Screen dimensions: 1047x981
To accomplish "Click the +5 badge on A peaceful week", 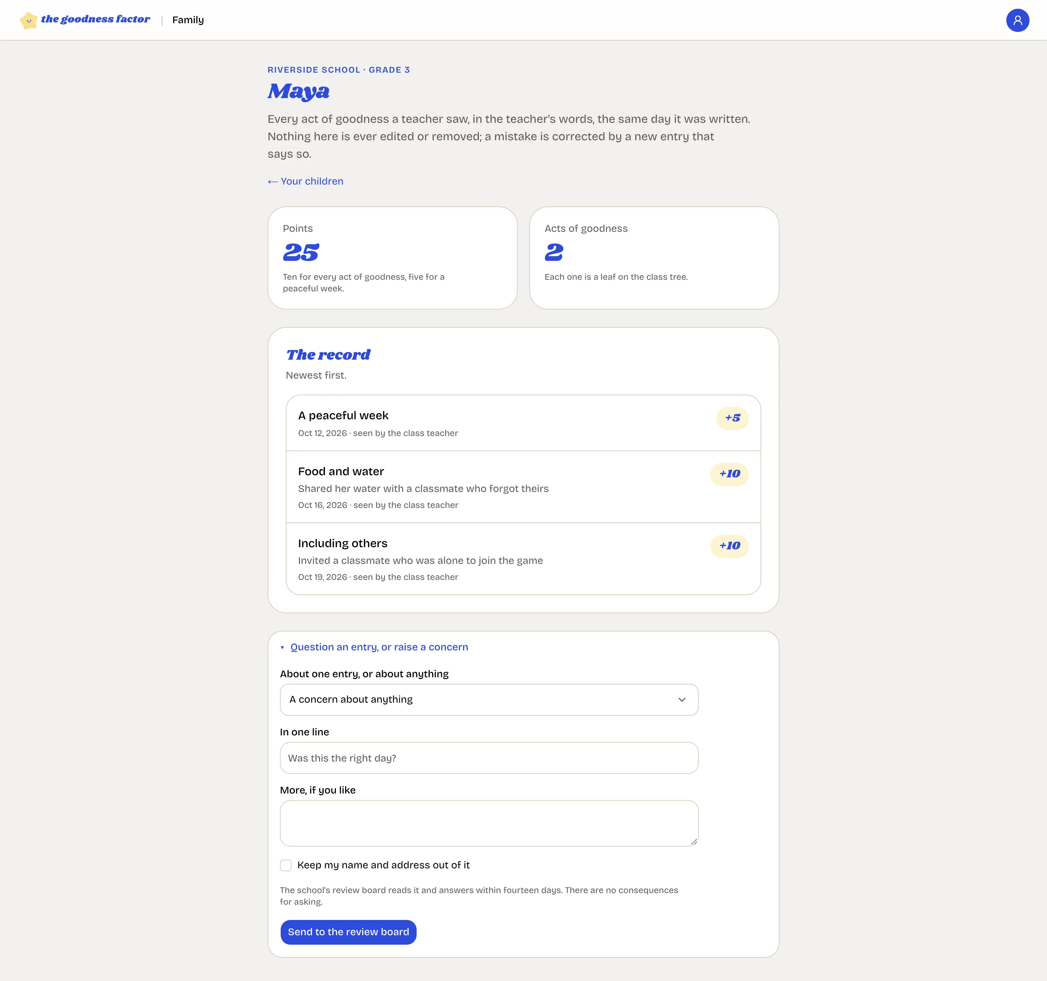I will point(732,418).
